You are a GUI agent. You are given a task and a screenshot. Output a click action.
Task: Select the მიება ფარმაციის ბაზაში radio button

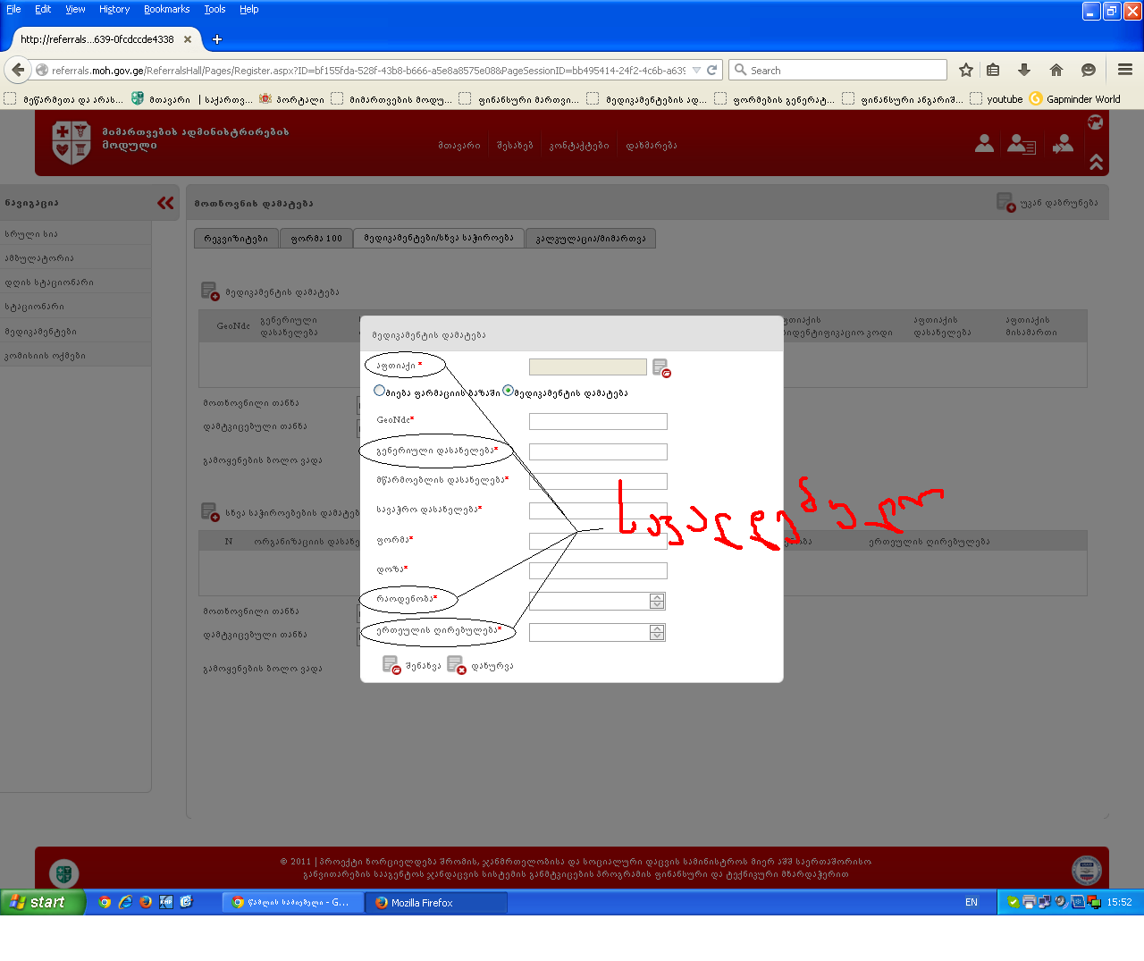380,391
